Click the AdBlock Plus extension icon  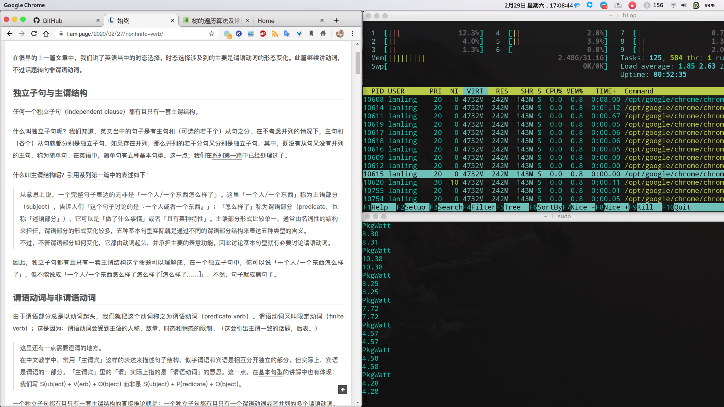tap(263, 34)
